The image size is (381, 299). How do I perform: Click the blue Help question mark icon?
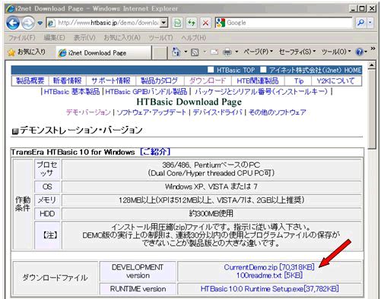point(360,52)
